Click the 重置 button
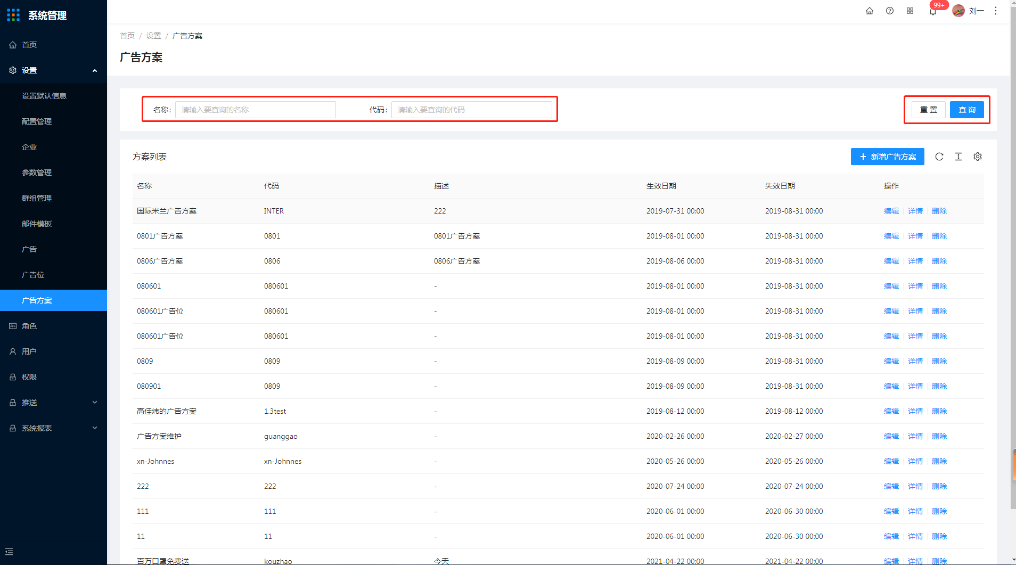The width and height of the screenshot is (1016, 565). point(929,110)
